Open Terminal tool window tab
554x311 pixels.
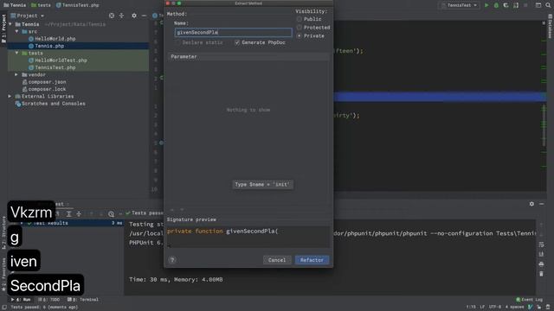pyautogui.click(x=83, y=300)
